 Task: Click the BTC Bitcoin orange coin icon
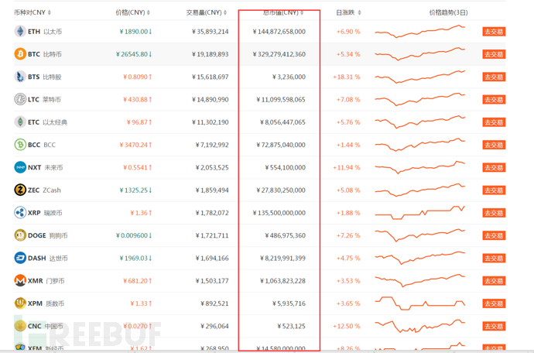(20, 54)
